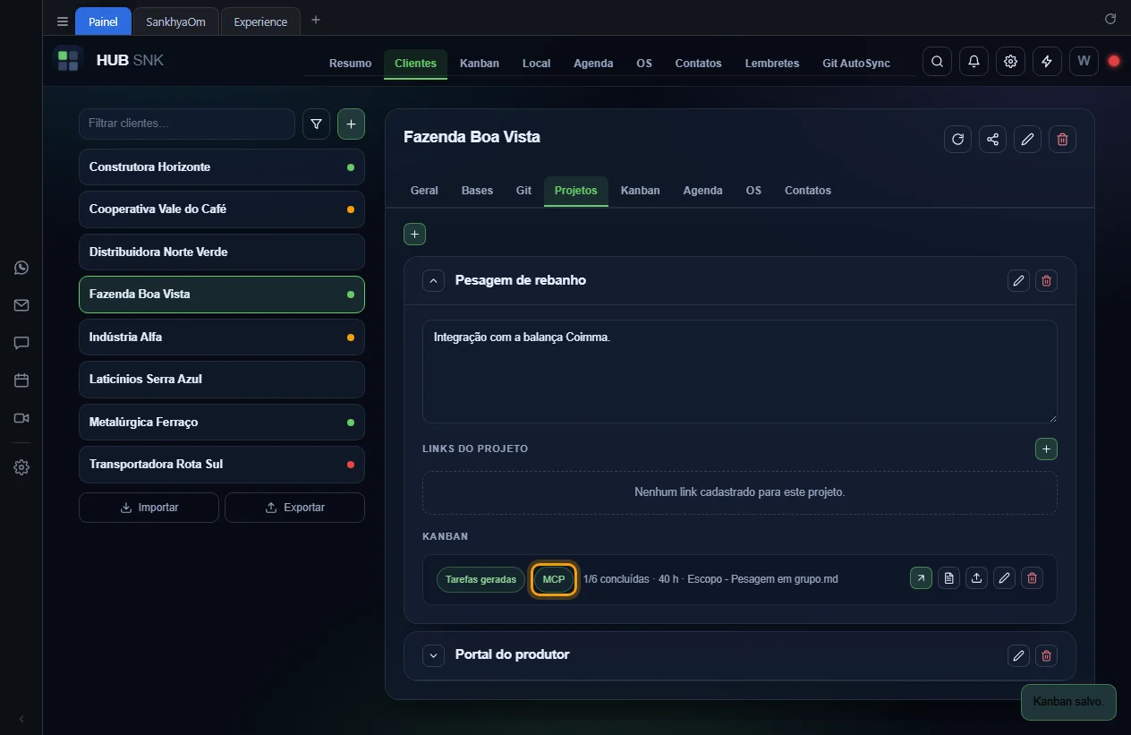Edit the Portal do produtor project
This screenshot has height=735, width=1131.
(x=1018, y=655)
